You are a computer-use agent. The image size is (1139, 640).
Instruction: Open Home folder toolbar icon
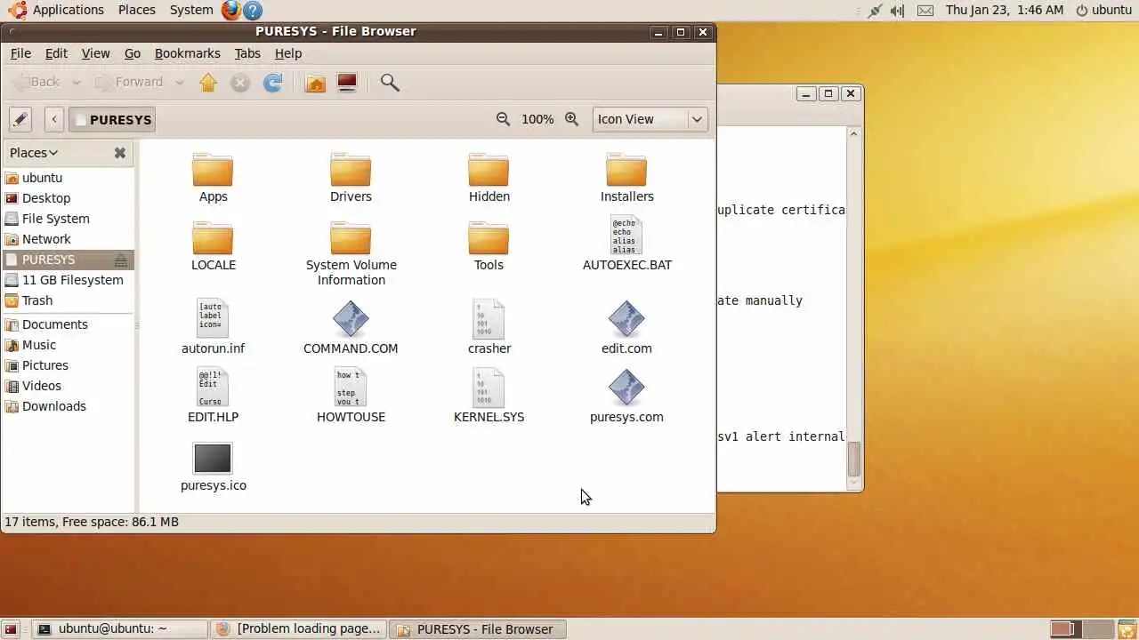[315, 83]
